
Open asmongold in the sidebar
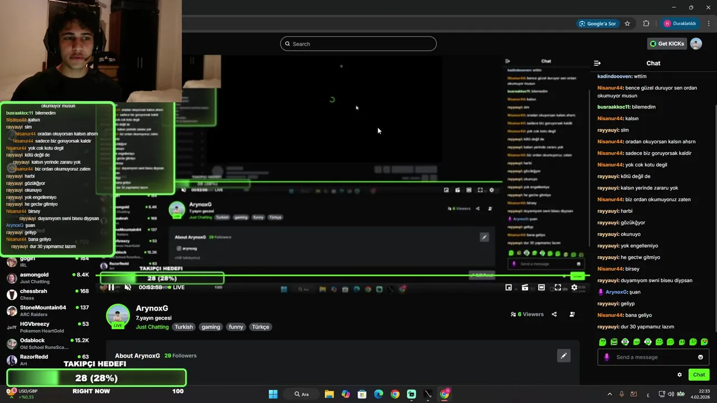tap(48, 278)
